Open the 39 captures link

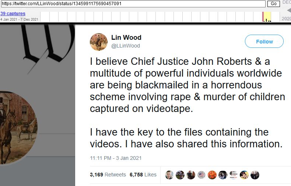(x=13, y=14)
